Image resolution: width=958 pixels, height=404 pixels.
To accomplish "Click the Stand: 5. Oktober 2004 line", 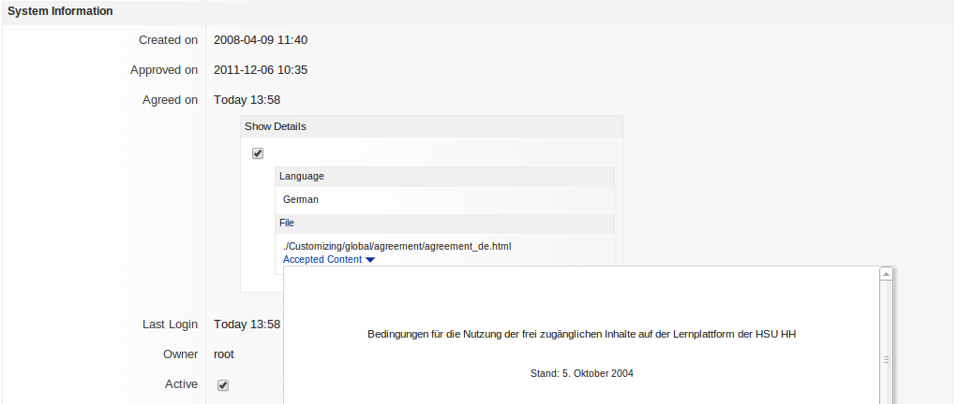I will [581, 373].
